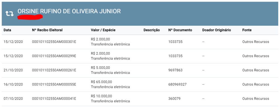Click the Data column header
This screenshot has height=107, width=280.
point(7,30)
